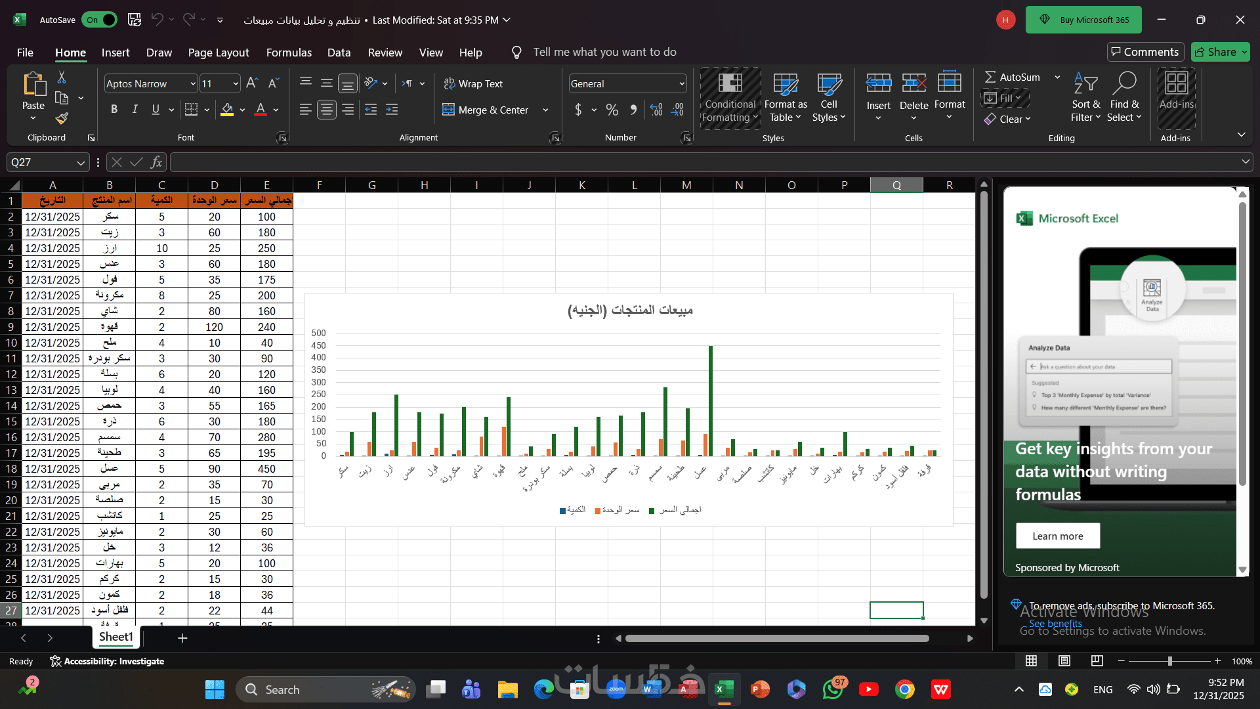Click the Cut scissors icon
The width and height of the screenshot is (1260, 709).
(62, 77)
